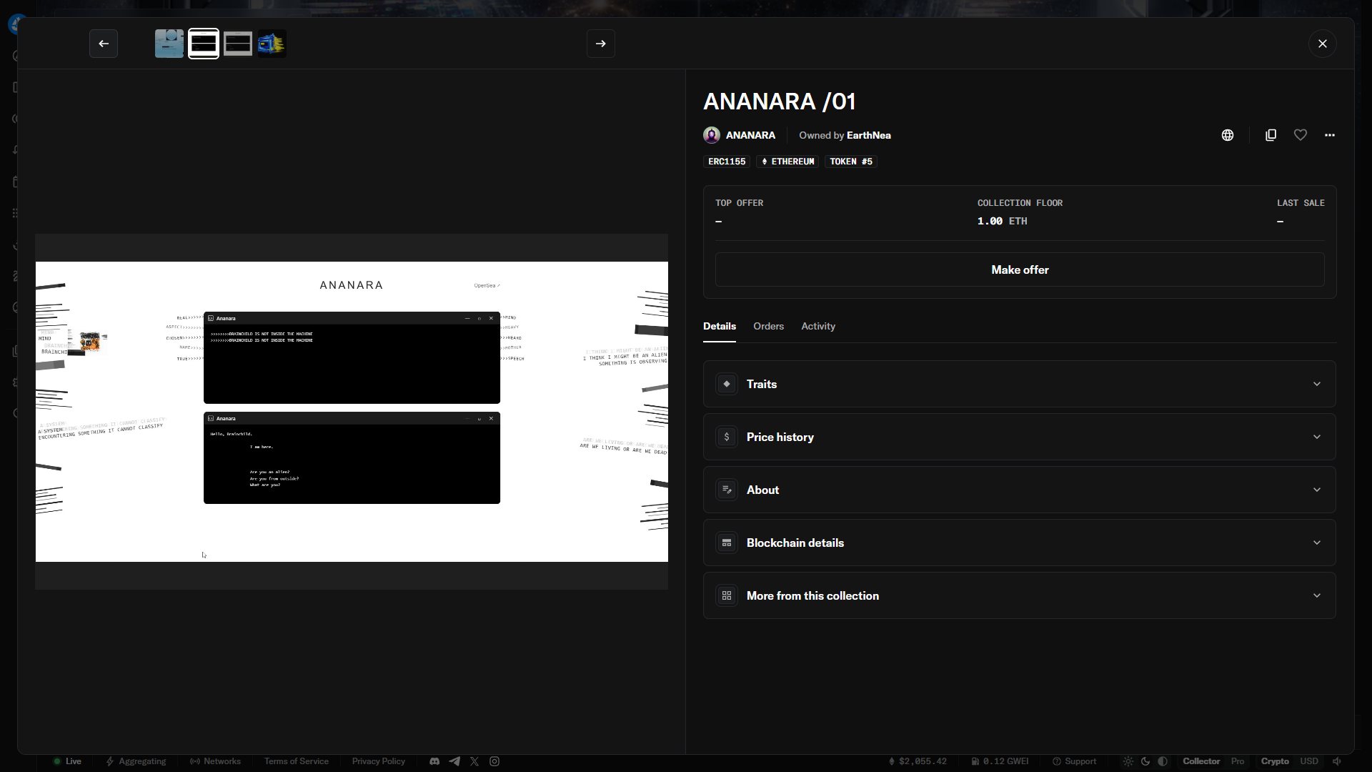Expand the Traits section
This screenshot has width=1372, height=772.
click(1019, 384)
